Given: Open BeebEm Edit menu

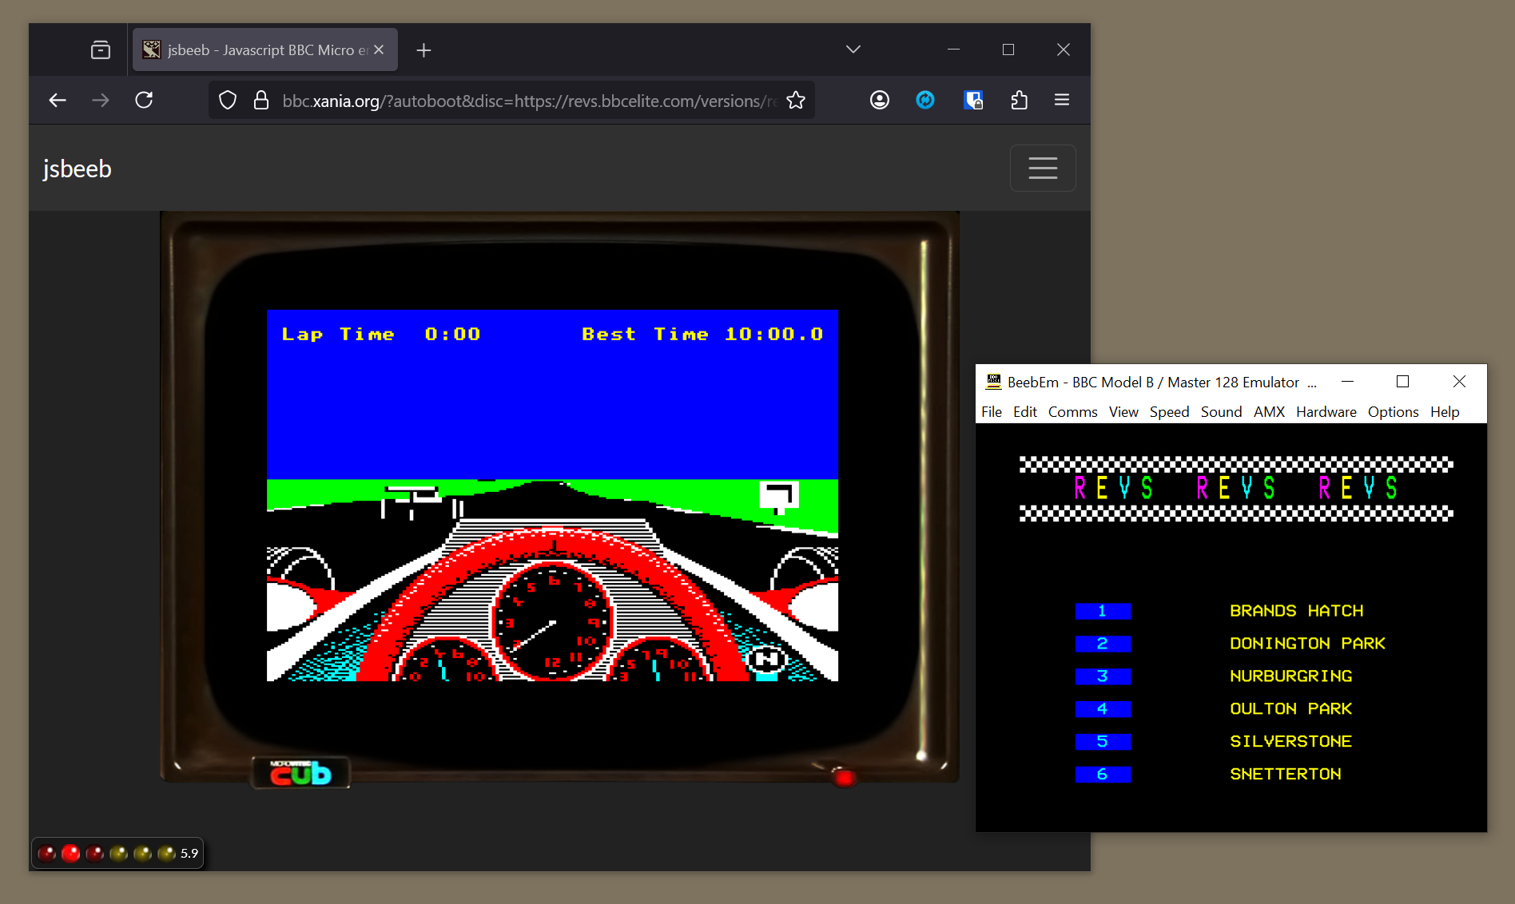Looking at the screenshot, I should pos(1025,412).
